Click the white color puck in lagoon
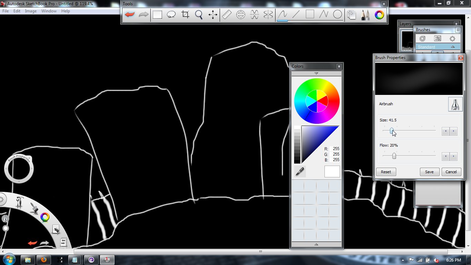Screen dimensions: 471x265 (x=6, y=228)
